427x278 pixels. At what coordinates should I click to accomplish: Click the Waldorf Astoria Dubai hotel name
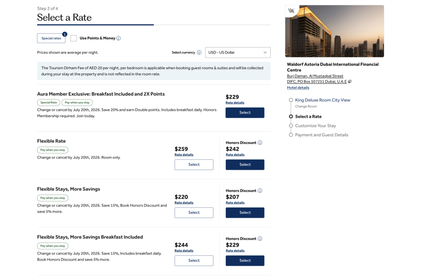(332, 67)
